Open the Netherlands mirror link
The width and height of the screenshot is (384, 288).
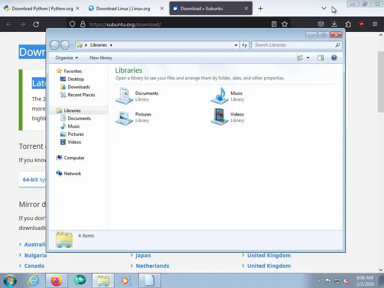coord(152,266)
